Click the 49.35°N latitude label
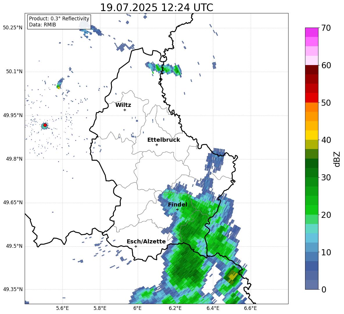The height and width of the screenshot is (314, 344). click(x=13, y=289)
